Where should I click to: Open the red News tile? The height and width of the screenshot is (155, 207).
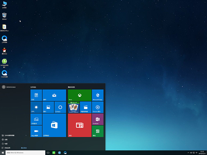click(x=80, y=125)
